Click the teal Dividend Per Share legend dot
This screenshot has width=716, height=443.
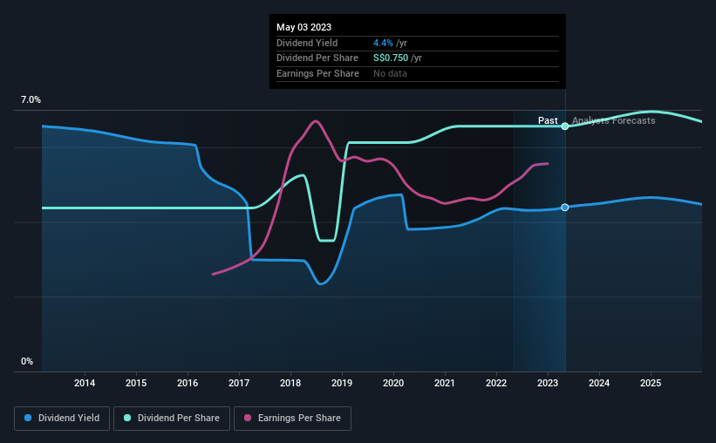pos(127,418)
